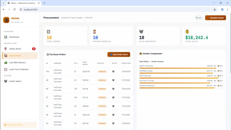The height and width of the screenshot is (130, 231).
Task: Click FastTrack Concrete in vendor quotes
Action: coord(147,81)
